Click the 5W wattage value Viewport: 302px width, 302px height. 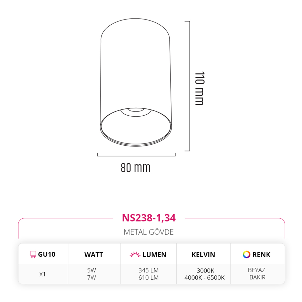click(92, 270)
